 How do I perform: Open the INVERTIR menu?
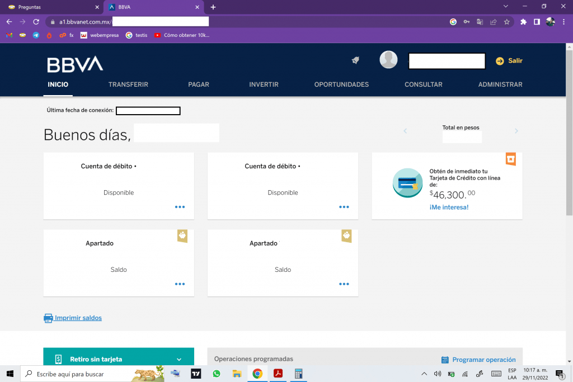264,84
